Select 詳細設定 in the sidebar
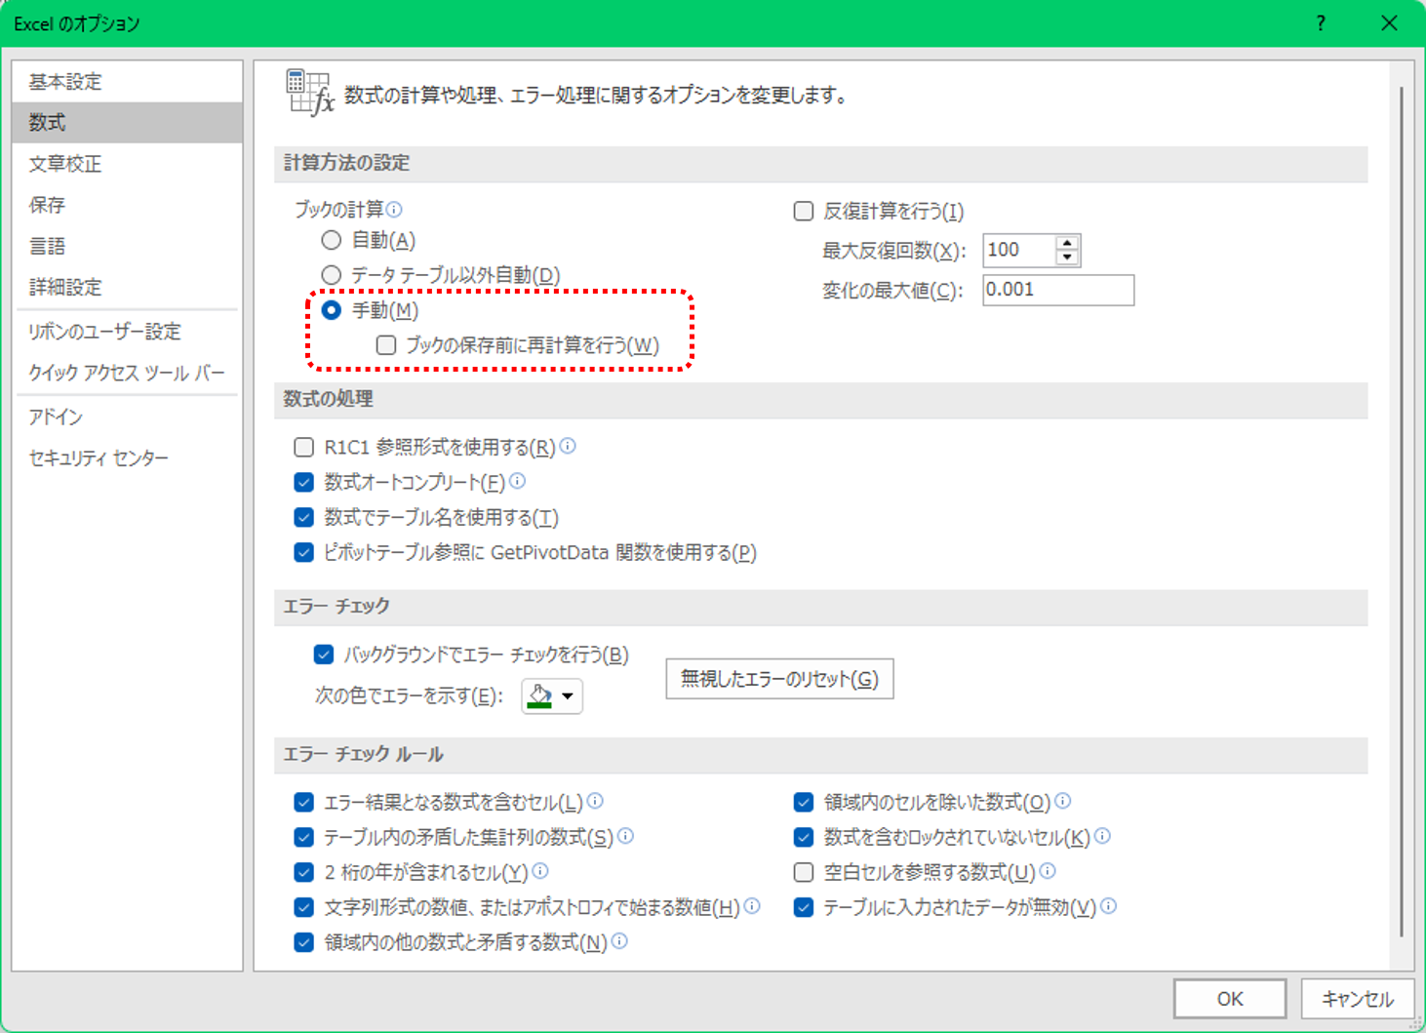1426x1033 pixels. [x=64, y=287]
